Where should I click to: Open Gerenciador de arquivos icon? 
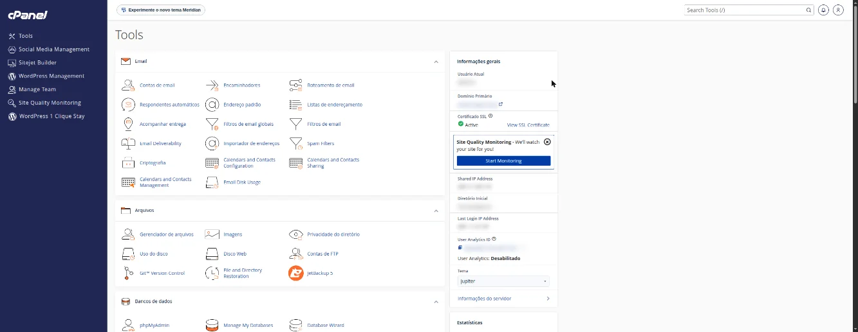click(128, 234)
